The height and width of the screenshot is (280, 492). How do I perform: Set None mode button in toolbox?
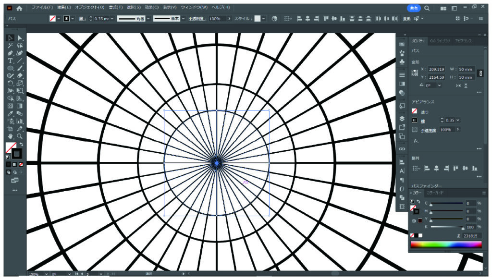21,164
